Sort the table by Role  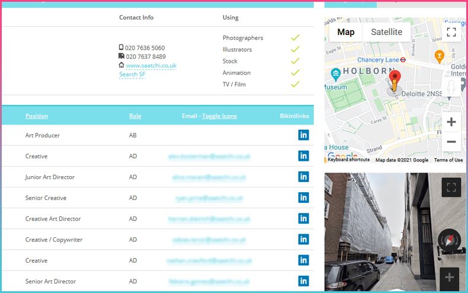135,116
